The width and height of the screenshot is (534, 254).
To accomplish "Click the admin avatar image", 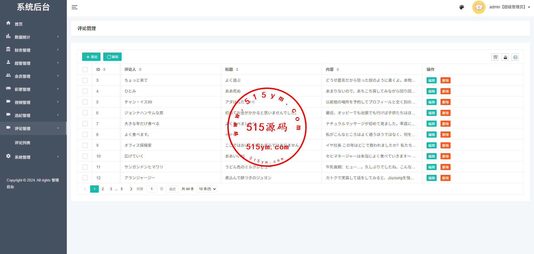I will point(479,7).
